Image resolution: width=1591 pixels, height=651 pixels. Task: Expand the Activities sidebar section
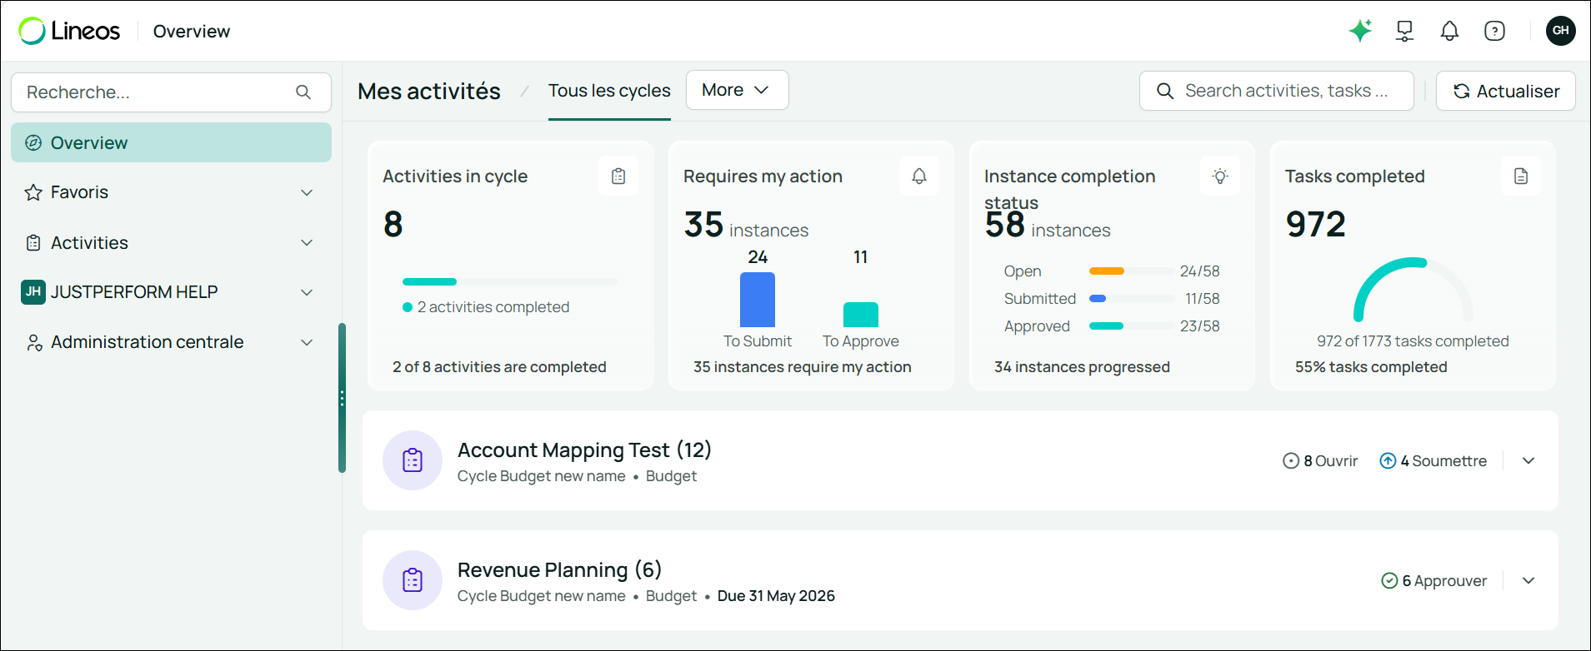click(307, 242)
